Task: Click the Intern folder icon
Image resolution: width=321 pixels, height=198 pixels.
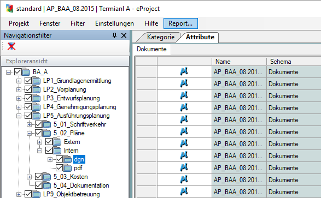Action: (x=57, y=151)
